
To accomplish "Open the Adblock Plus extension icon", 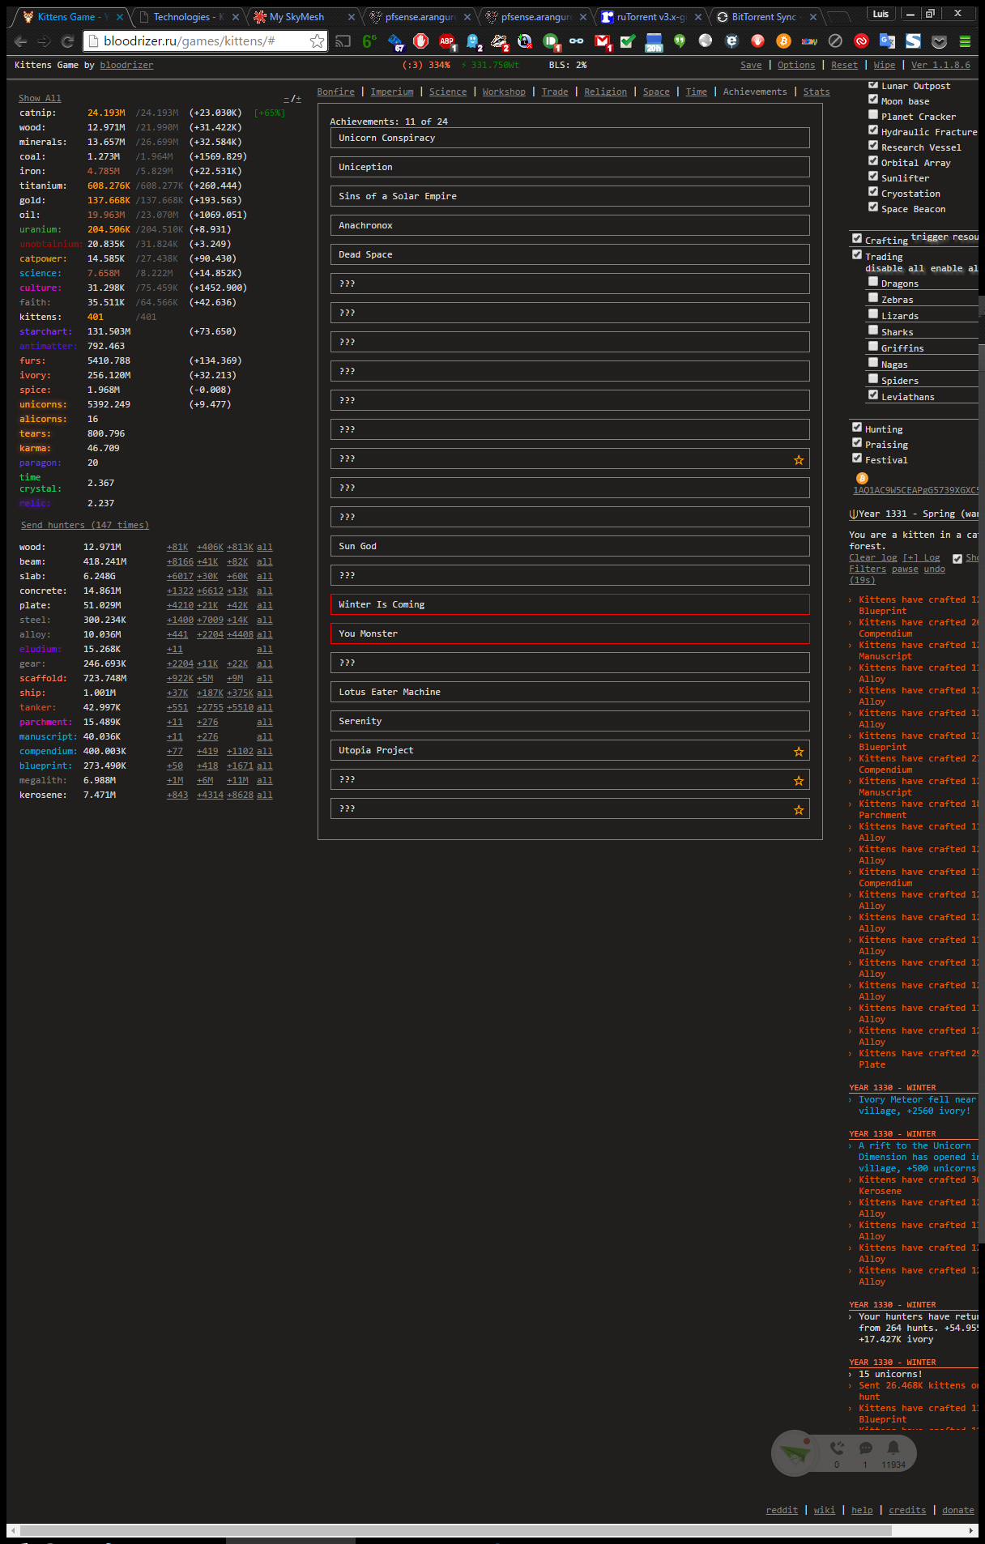I will pos(446,41).
